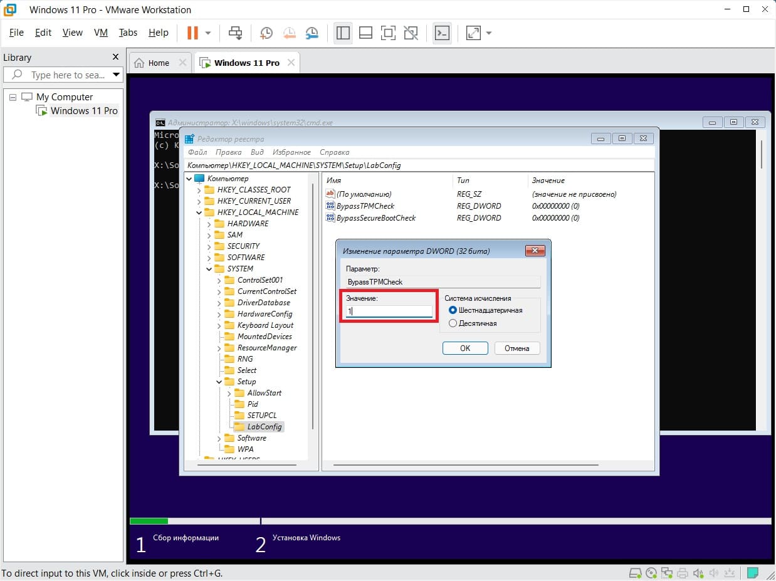Viewport: 776px width, 581px height.
Task: Collapse the Setup key
Action: pos(219,382)
